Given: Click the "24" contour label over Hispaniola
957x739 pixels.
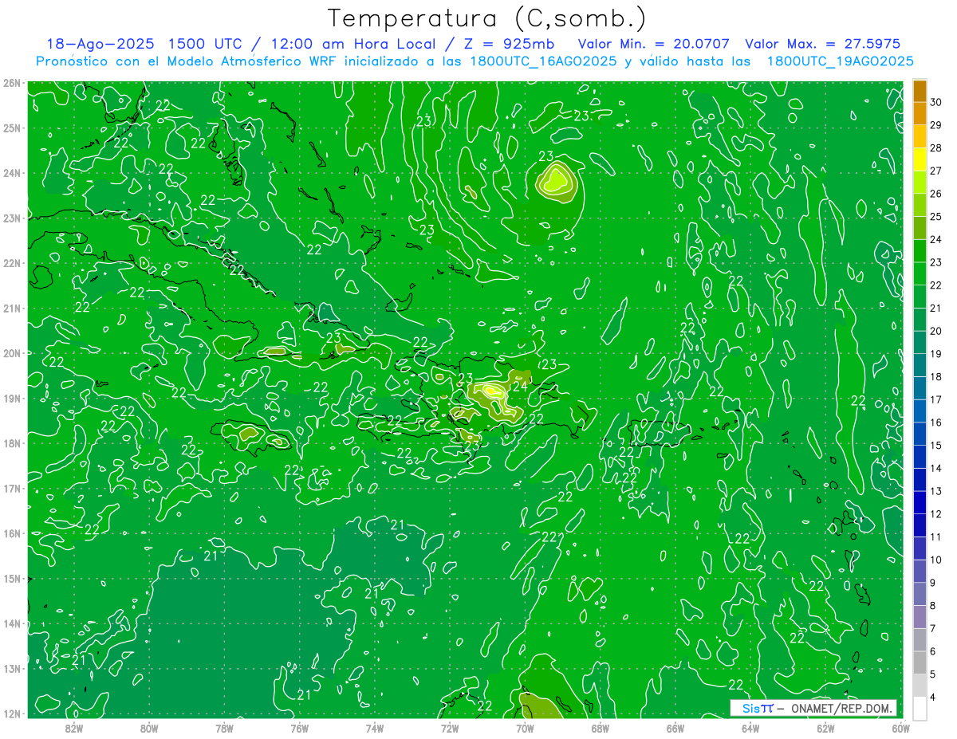Looking at the screenshot, I should [519, 386].
